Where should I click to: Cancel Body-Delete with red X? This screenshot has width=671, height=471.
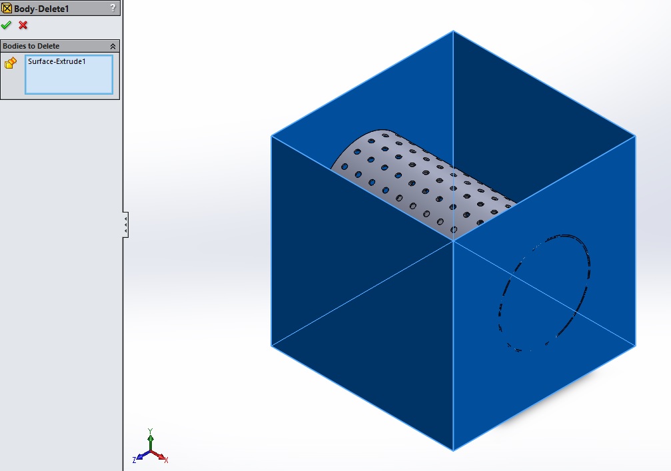pos(23,25)
